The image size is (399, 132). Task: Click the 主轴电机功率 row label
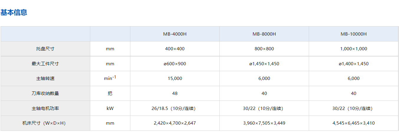pyautogui.click(x=45, y=108)
